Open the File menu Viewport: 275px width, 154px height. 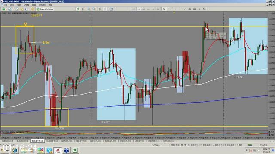6,5
